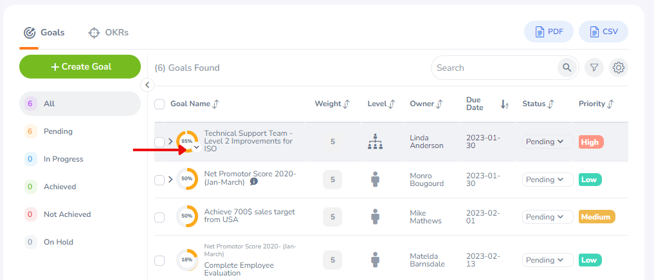654x280 pixels.
Task: Click the 18% progress ring
Action: (x=187, y=259)
